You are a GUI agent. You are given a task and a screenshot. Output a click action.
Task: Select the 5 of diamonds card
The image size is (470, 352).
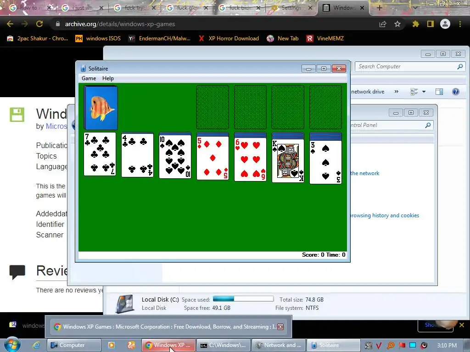pyautogui.click(x=213, y=158)
